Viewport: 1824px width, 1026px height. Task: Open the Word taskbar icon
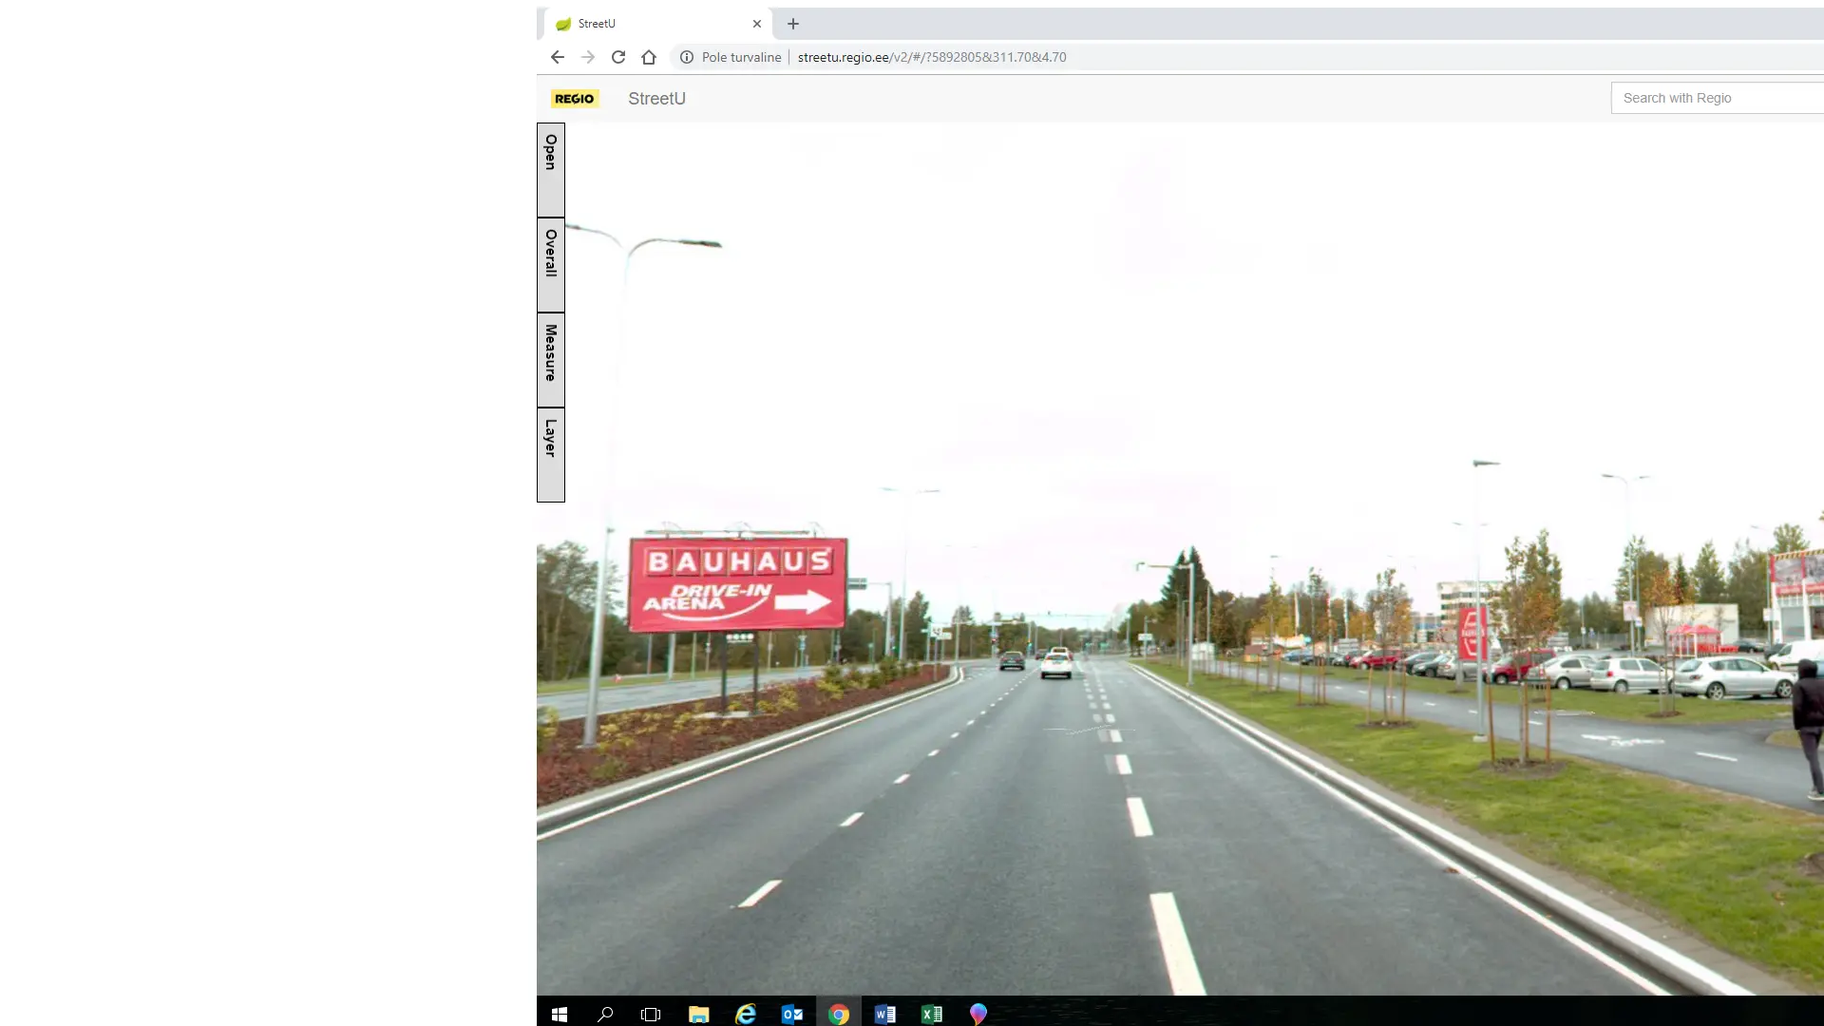(884, 1014)
